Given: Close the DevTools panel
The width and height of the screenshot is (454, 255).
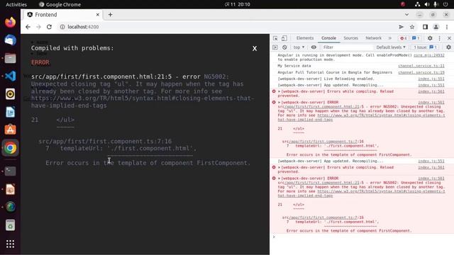Looking at the screenshot, I should click(449, 38).
